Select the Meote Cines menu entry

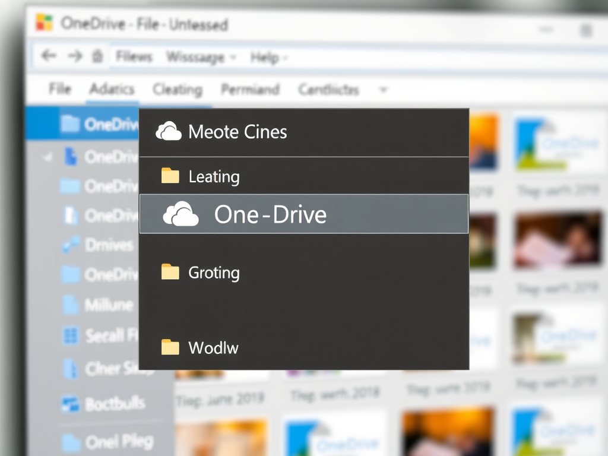pos(304,132)
